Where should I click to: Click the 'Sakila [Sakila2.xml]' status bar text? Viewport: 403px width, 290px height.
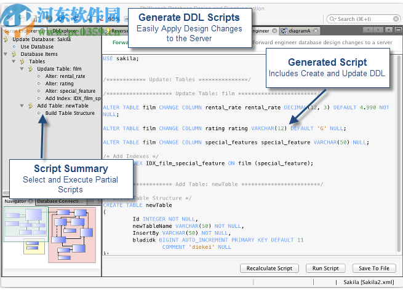[369, 282]
